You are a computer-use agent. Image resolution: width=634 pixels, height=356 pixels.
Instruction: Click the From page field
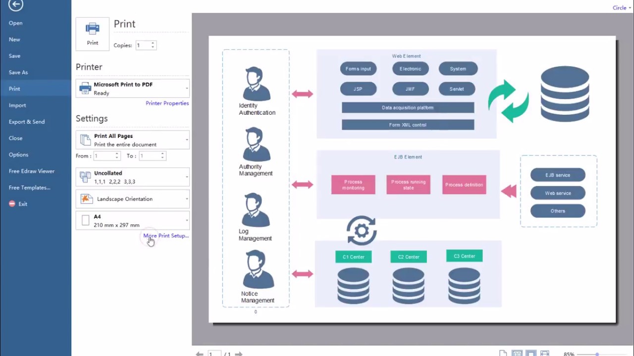pos(104,156)
